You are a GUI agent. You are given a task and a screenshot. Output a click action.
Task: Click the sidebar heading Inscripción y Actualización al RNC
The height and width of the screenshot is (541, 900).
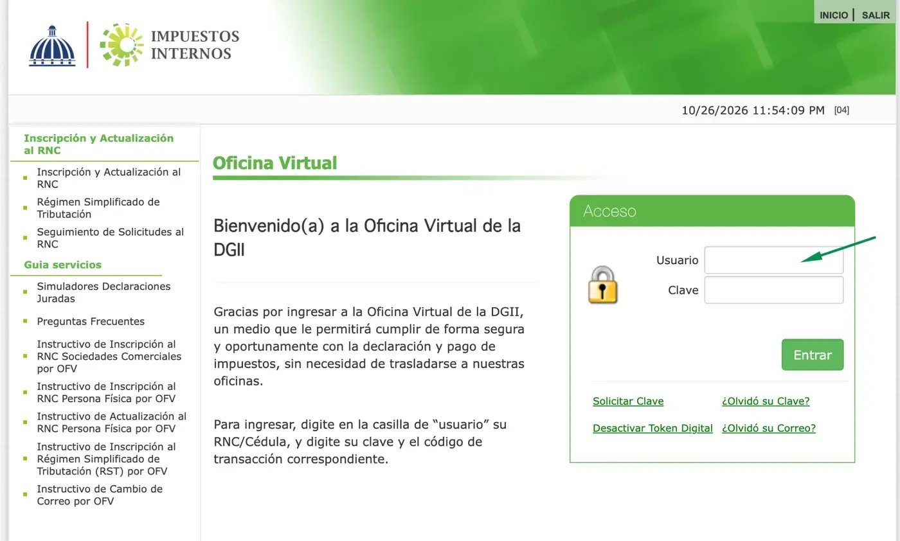click(99, 144)
